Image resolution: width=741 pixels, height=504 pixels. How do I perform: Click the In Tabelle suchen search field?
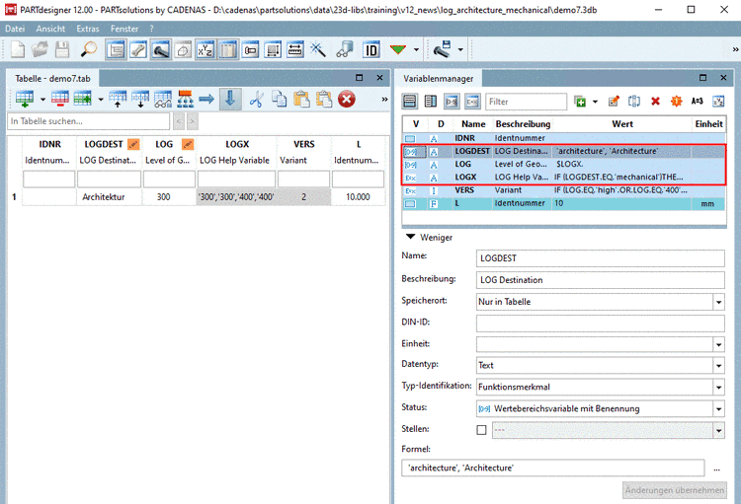(x=88, y=121)
